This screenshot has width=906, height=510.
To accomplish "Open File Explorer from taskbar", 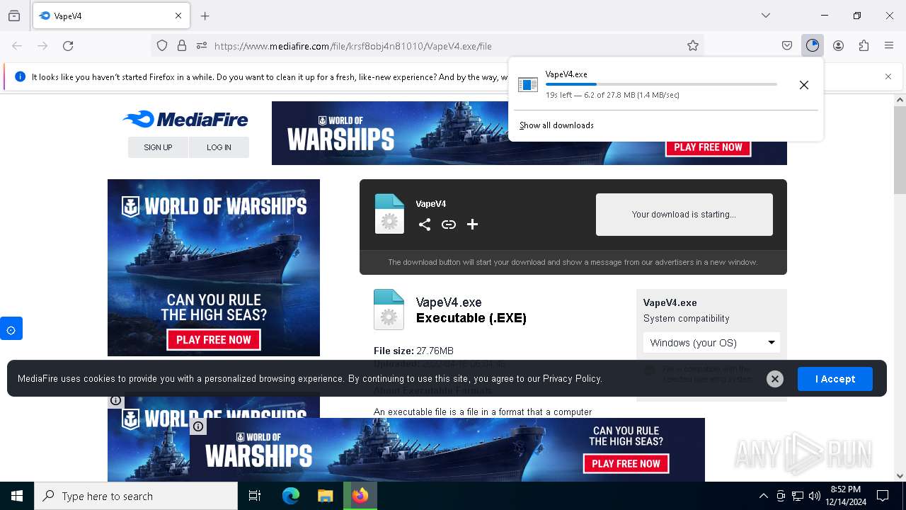I will point(325,496).
